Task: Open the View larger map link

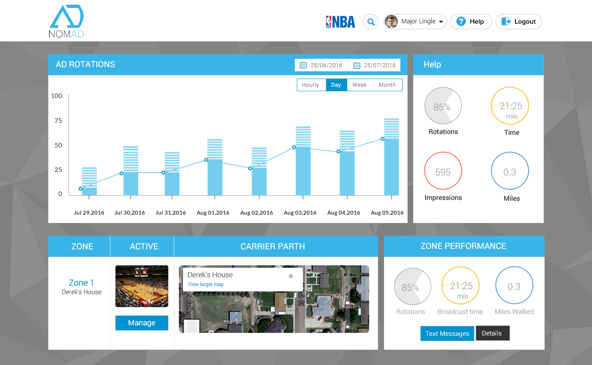Action: pyautogui.click(x=206, y=284)
